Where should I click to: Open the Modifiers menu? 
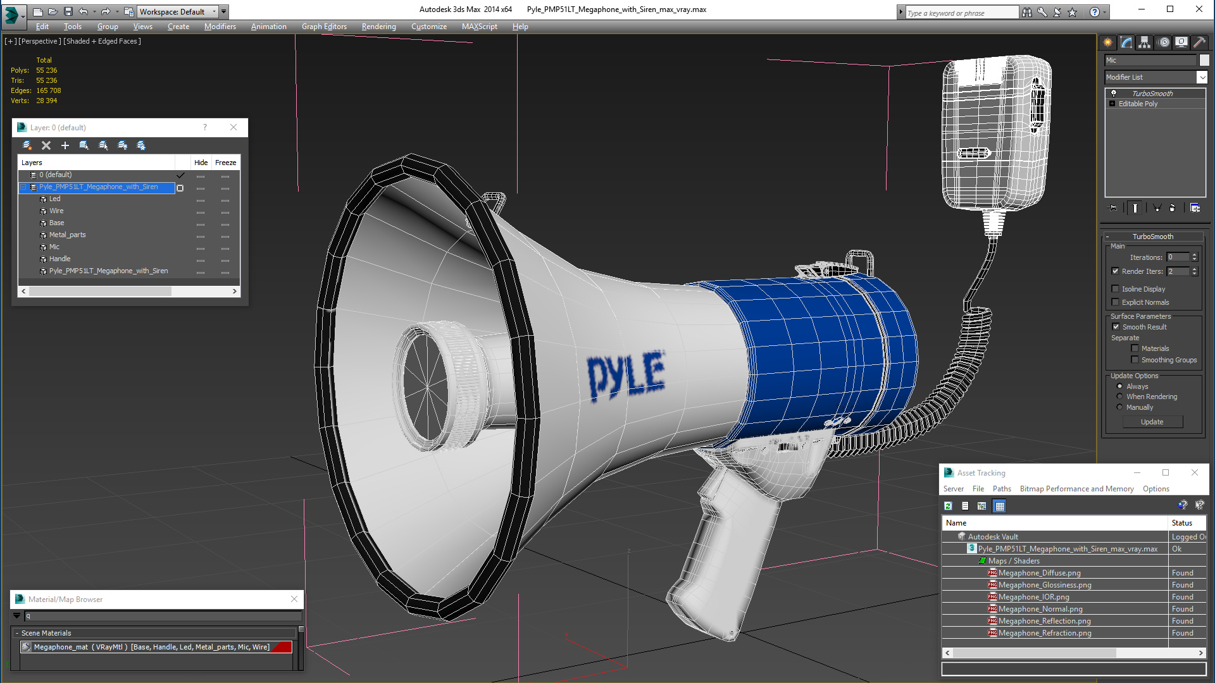click(220, 27)
